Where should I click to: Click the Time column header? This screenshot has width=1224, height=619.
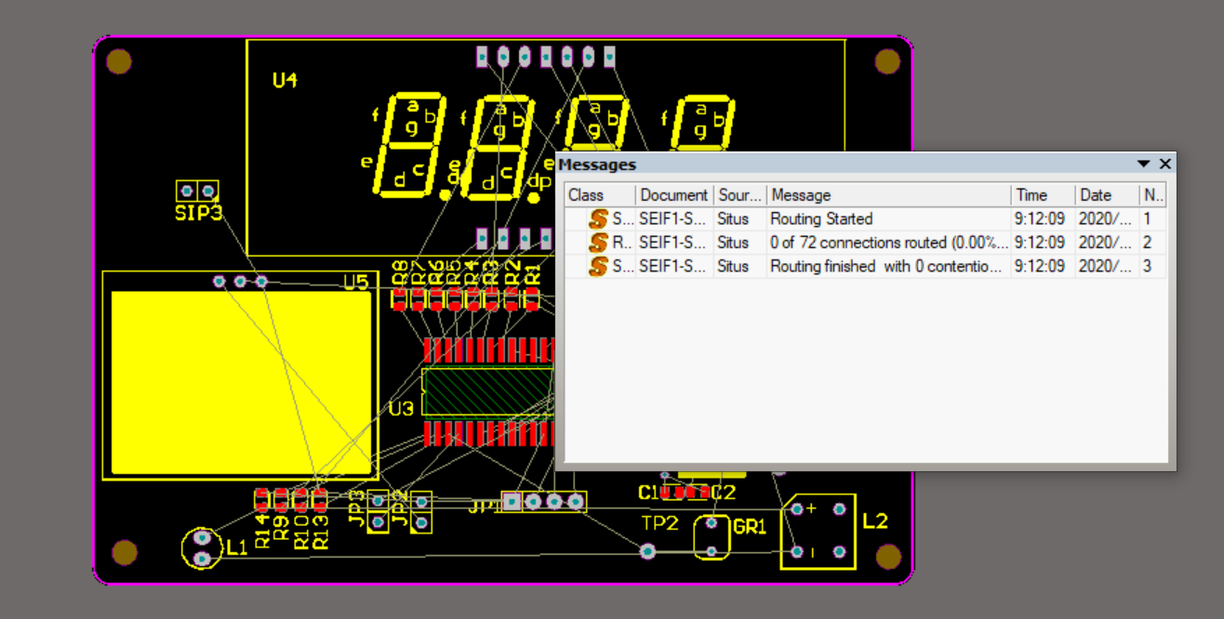point(1043,195)
